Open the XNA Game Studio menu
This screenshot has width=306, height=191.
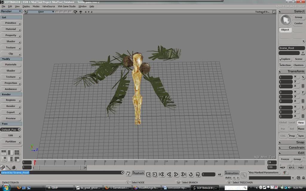coord(67,7)
